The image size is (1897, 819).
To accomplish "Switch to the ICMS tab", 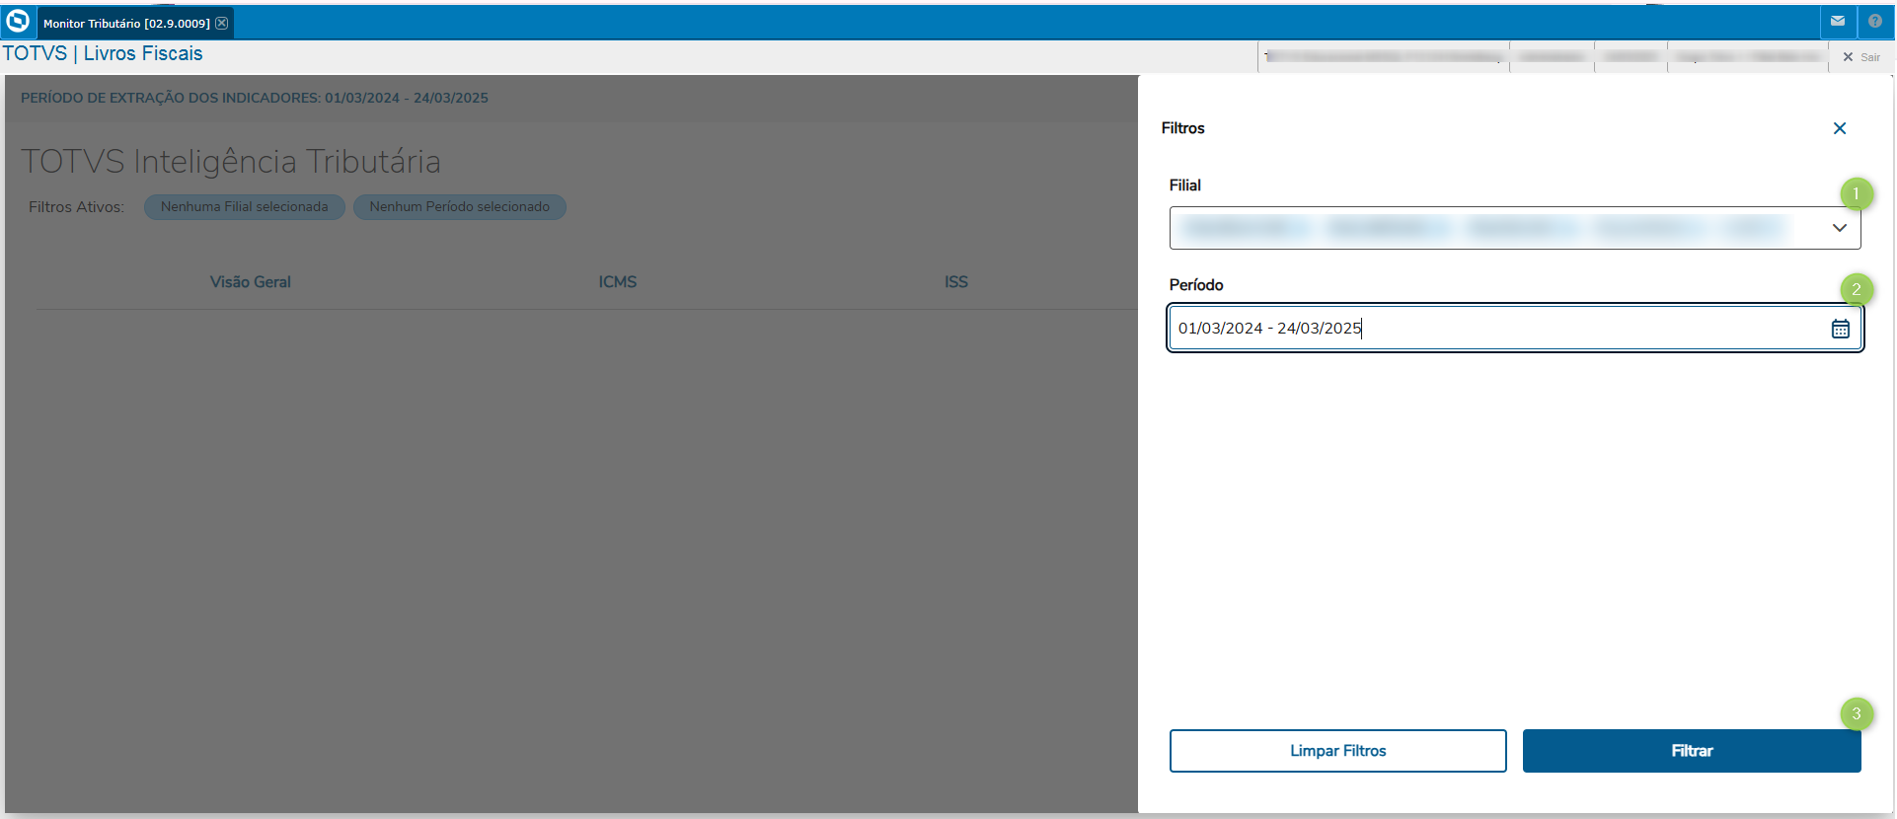I will [x=618, y=282].
